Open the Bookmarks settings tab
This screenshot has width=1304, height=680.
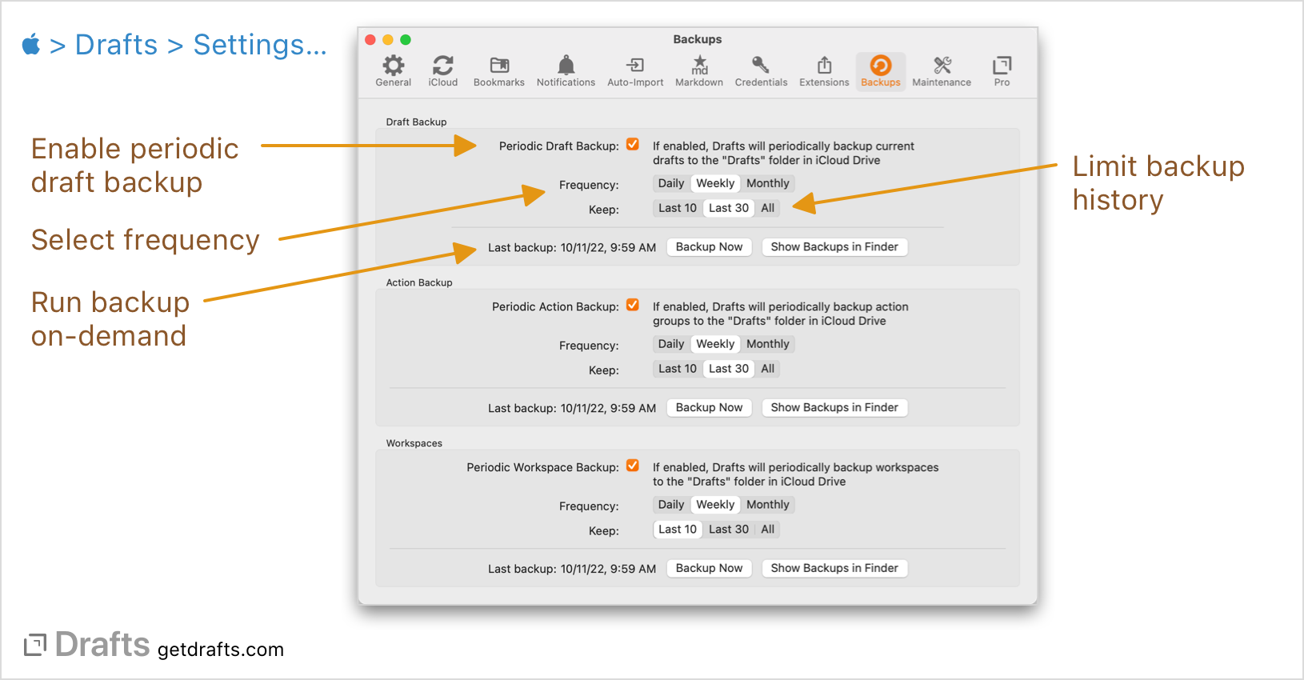tap(499, 71)
